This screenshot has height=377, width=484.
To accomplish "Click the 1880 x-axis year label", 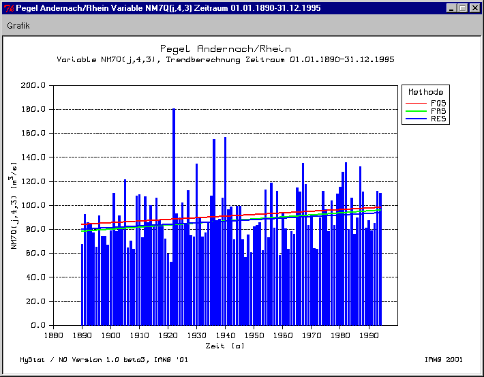I will (53, 335).
